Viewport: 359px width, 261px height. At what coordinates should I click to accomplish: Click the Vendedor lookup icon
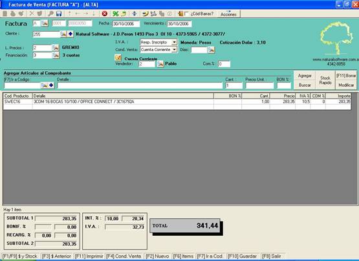[160, 64]
